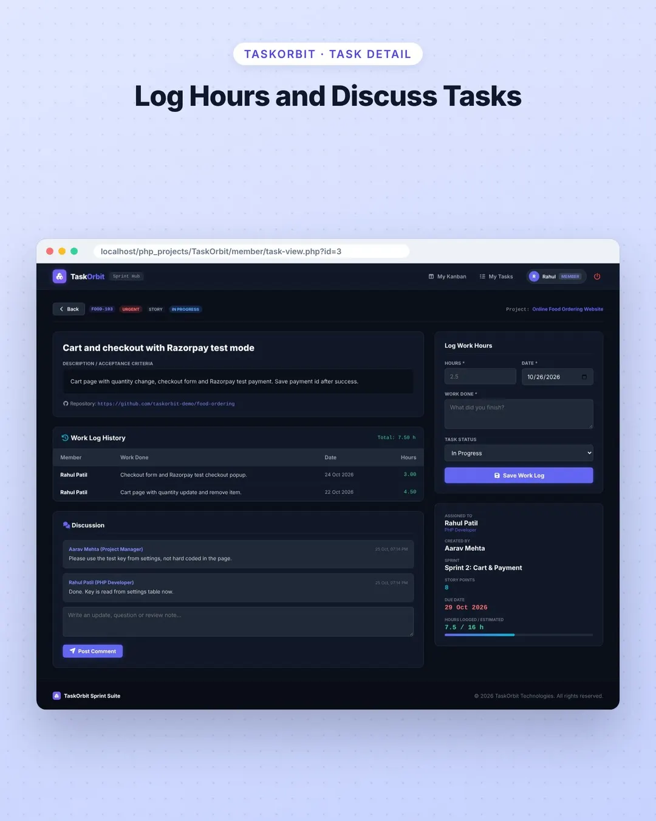Click the story points value 8
This screenshot has height=821, width=656.
click(446, 587)
